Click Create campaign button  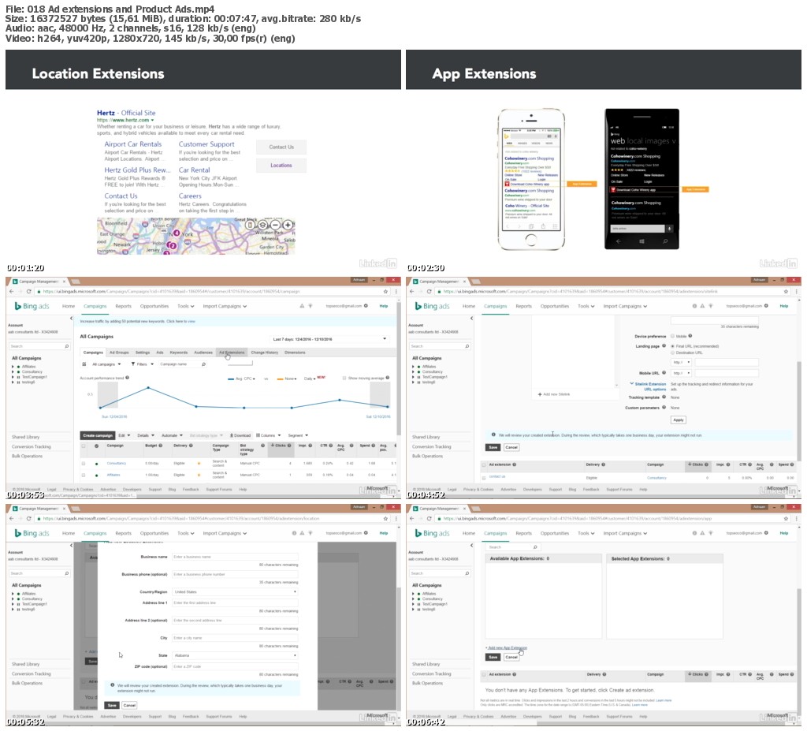[x=98, y=435]
